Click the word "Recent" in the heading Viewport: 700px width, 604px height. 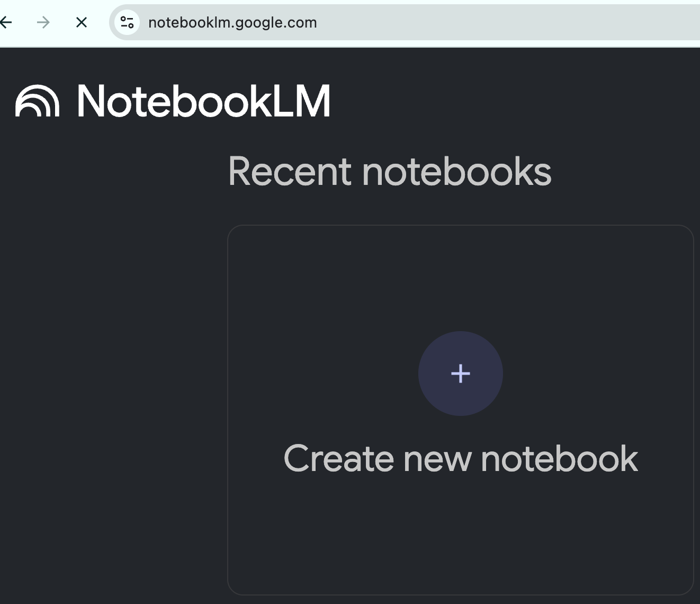click(x=290, y=171)
